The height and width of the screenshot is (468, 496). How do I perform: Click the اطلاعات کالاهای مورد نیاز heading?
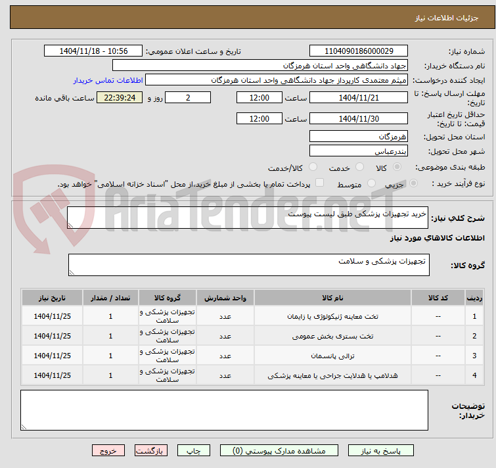pos(437,238)
